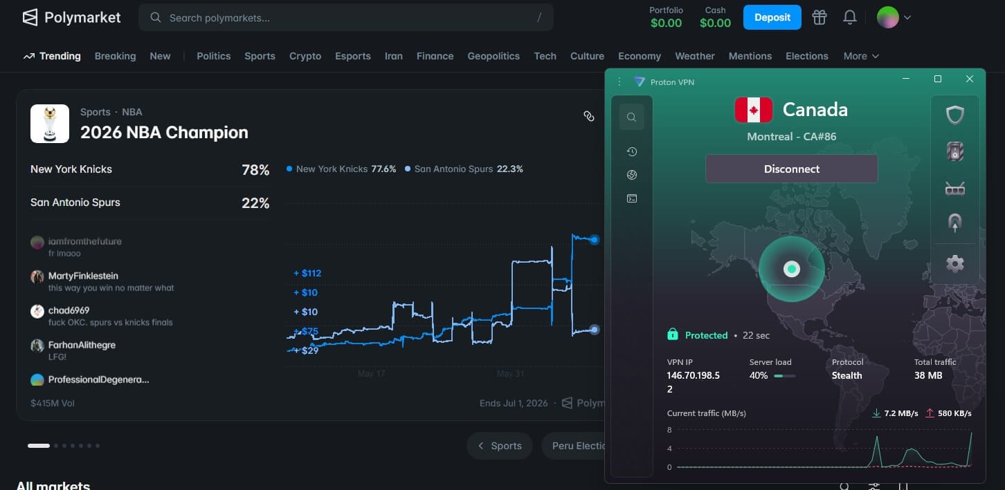Click the Sports breadcrumb above market title
This screenshot has width=1005, height=490.
click(96, 112)
